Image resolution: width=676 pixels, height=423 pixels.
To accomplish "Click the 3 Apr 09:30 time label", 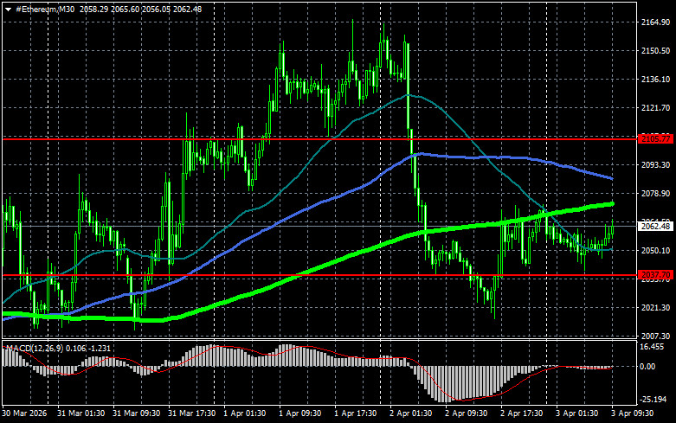I will (x=633, y=413).
